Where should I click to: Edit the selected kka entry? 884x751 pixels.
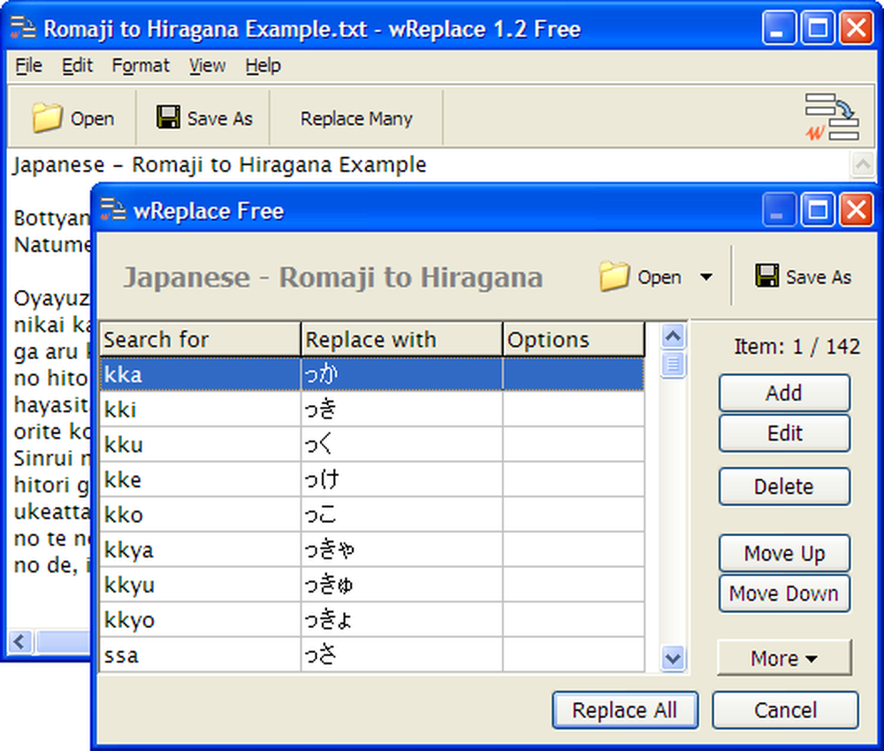[784, 433]
